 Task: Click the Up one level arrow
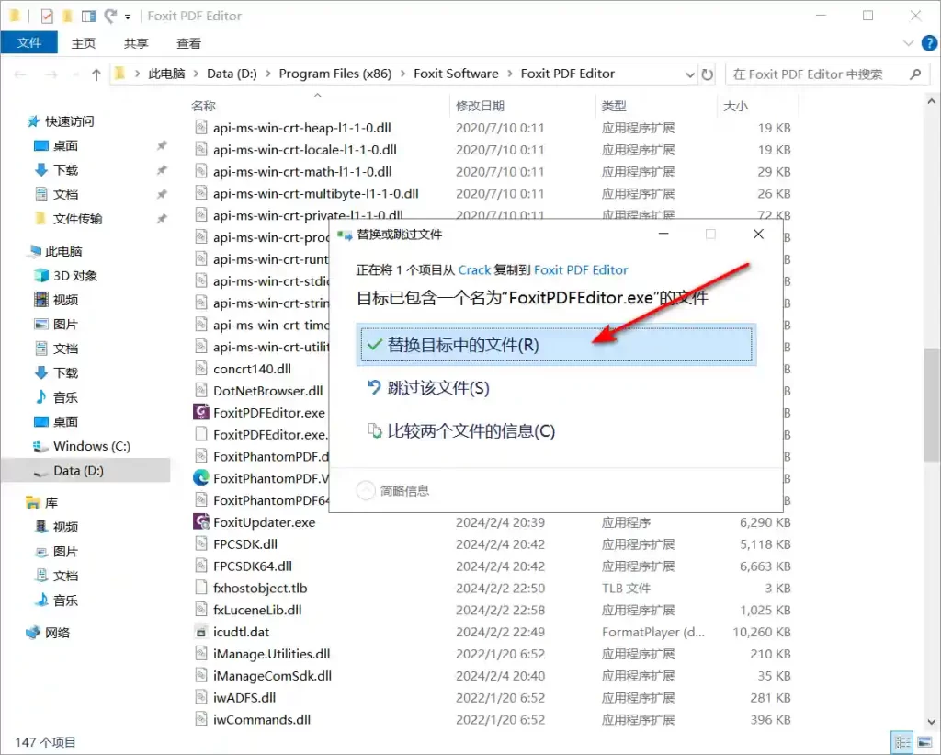[96, 74]
